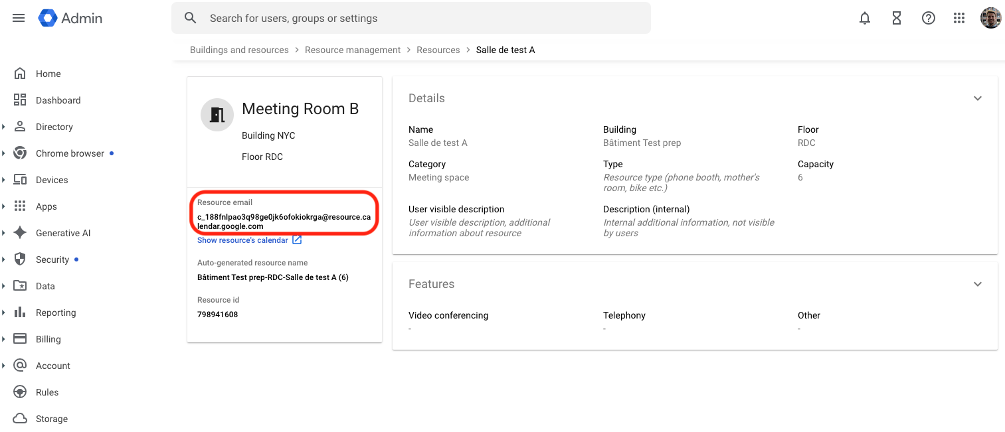
Task: Click the Meeting Room B resource icon
Action: click(x=217, y=114)
